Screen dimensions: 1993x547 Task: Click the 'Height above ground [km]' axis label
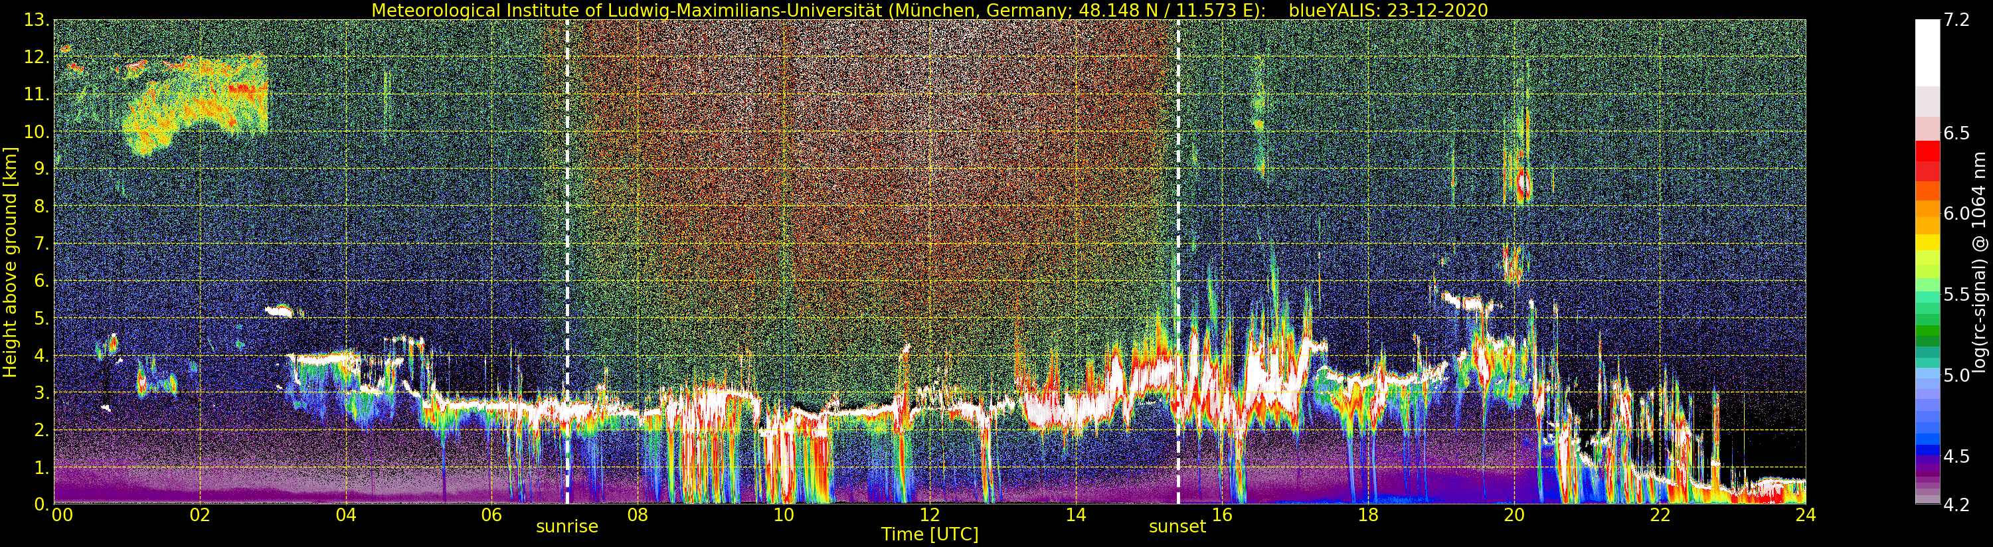click(x=10, y=262)
